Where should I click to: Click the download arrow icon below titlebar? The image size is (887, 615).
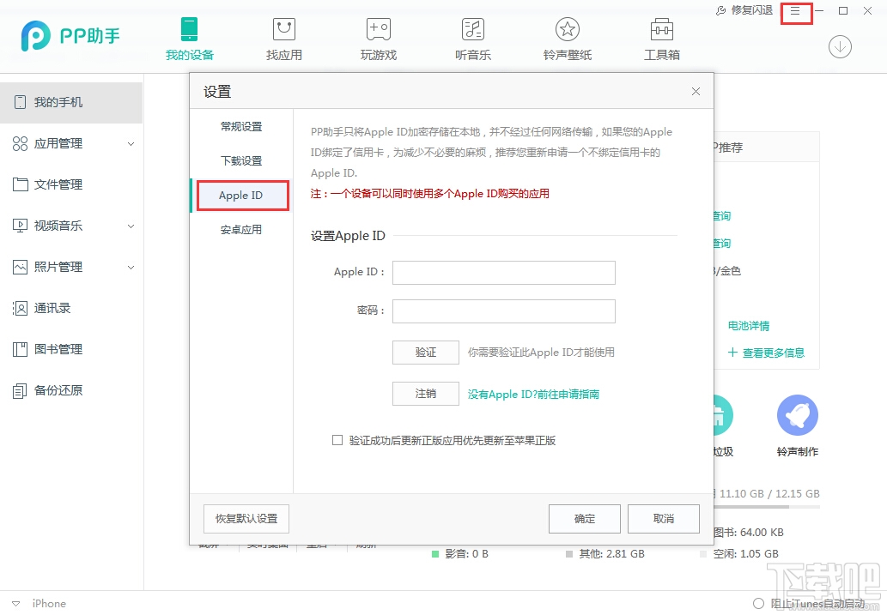pyautogui.click(x=840, y=46)
